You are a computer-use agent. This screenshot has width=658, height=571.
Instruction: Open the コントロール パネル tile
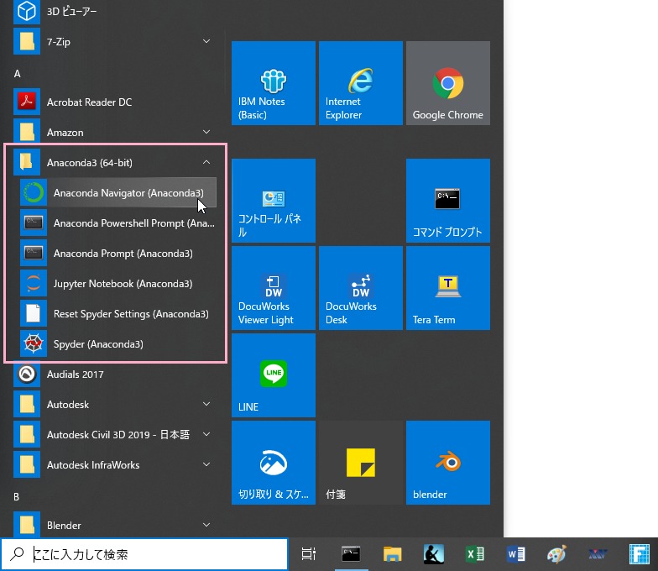coord(274,201)
